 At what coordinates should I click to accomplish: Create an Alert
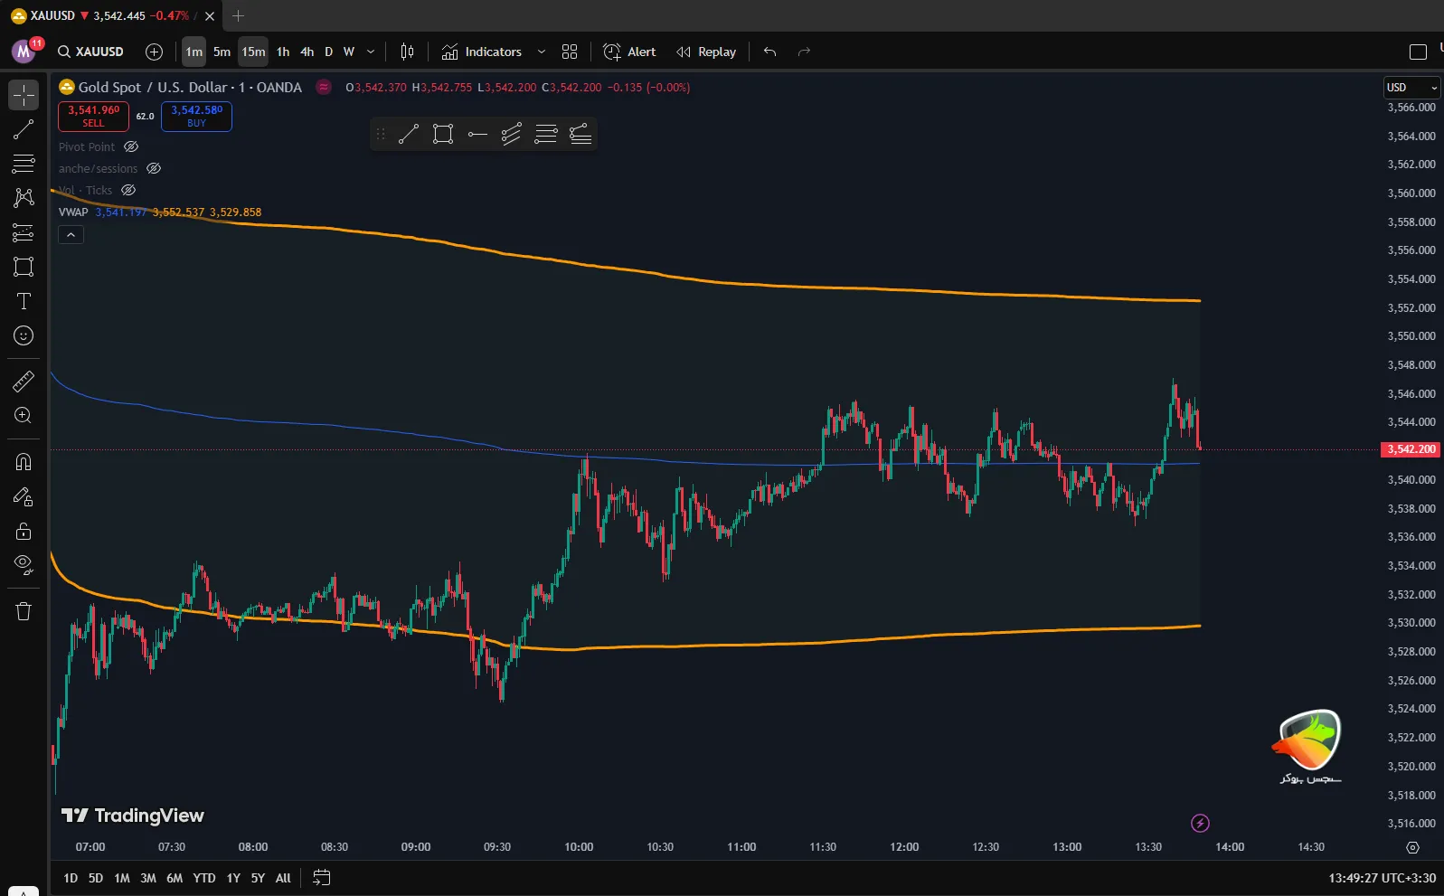[630, 52]
